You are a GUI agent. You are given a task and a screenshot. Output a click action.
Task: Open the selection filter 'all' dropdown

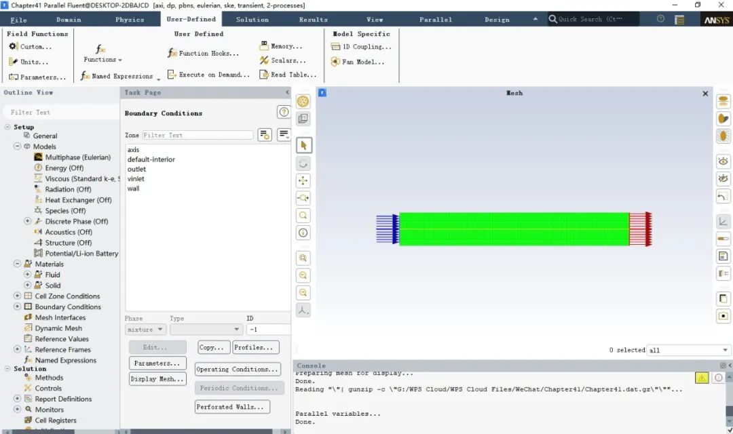tap(688, 350)
